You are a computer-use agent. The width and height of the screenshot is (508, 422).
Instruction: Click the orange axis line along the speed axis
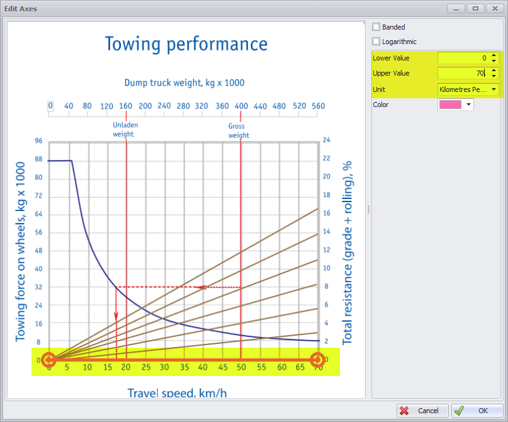(x=183, y=360)
